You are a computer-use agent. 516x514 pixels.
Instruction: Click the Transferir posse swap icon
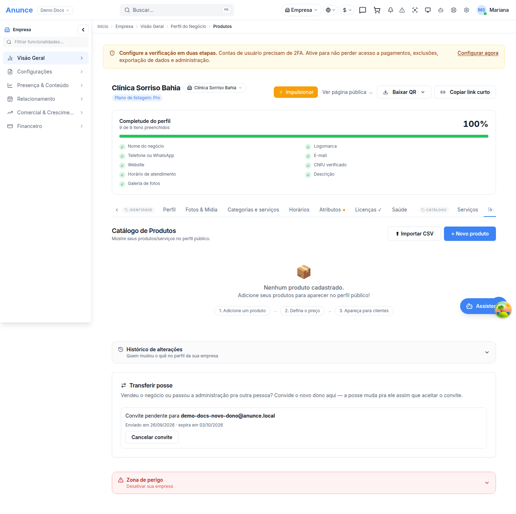(124, 385)
